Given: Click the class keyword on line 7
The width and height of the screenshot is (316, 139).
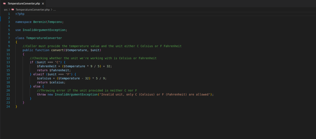Looking at the screenshot, I should click(20, 38).
